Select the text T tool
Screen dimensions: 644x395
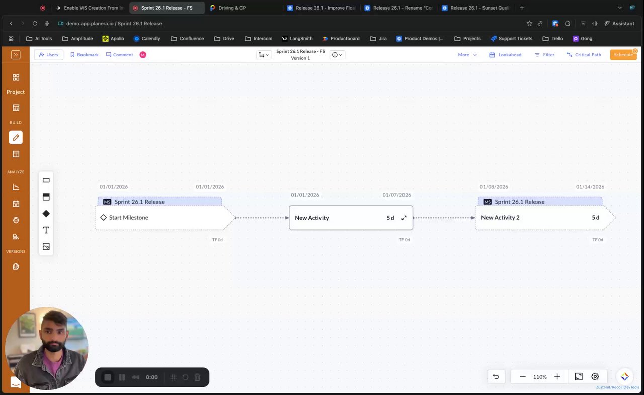pyautogui.click(x=46, y=230)
